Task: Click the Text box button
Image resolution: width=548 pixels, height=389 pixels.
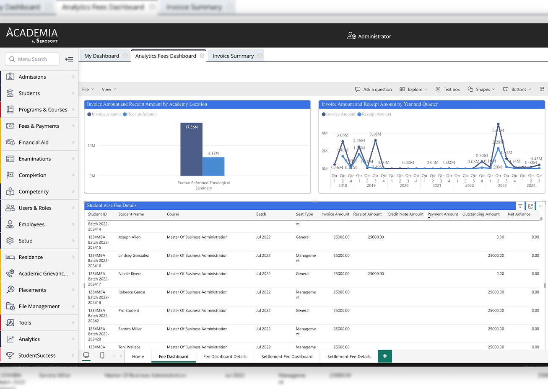Action: (448, 89)
